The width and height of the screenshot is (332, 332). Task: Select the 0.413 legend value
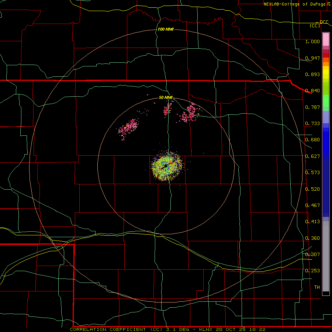[x=312, y=222]
